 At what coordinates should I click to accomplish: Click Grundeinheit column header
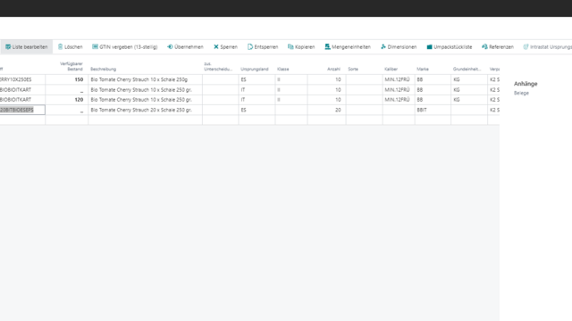[x=467, y=69]
